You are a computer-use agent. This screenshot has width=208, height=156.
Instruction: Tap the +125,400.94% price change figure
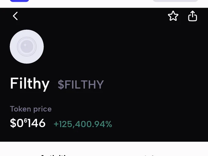pos(83,124)
